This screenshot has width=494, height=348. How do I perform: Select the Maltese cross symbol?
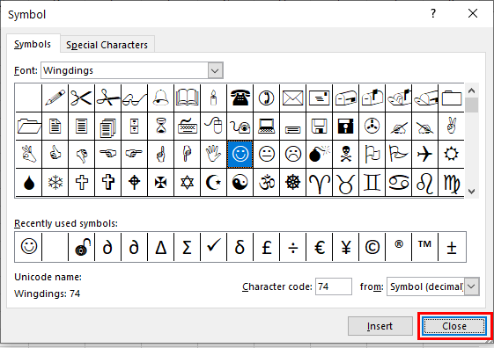click(x=160, y=182)
